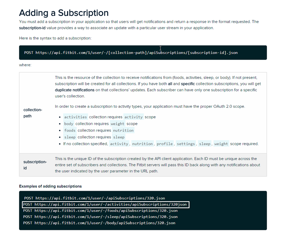Click the "nutrition" tag in the foods bullet
The width and height of the screenshot is (286, 234).
click(123, 131)
